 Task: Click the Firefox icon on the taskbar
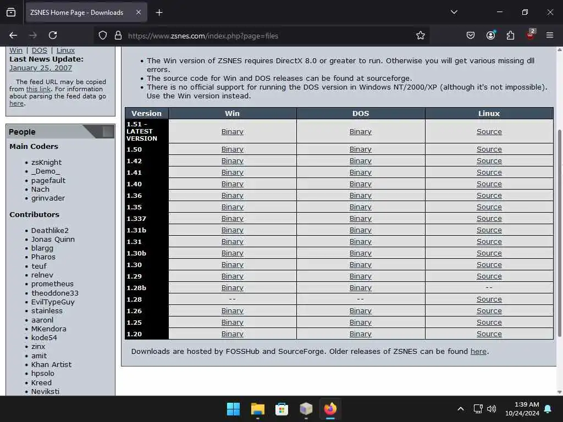tap(330, 409)
